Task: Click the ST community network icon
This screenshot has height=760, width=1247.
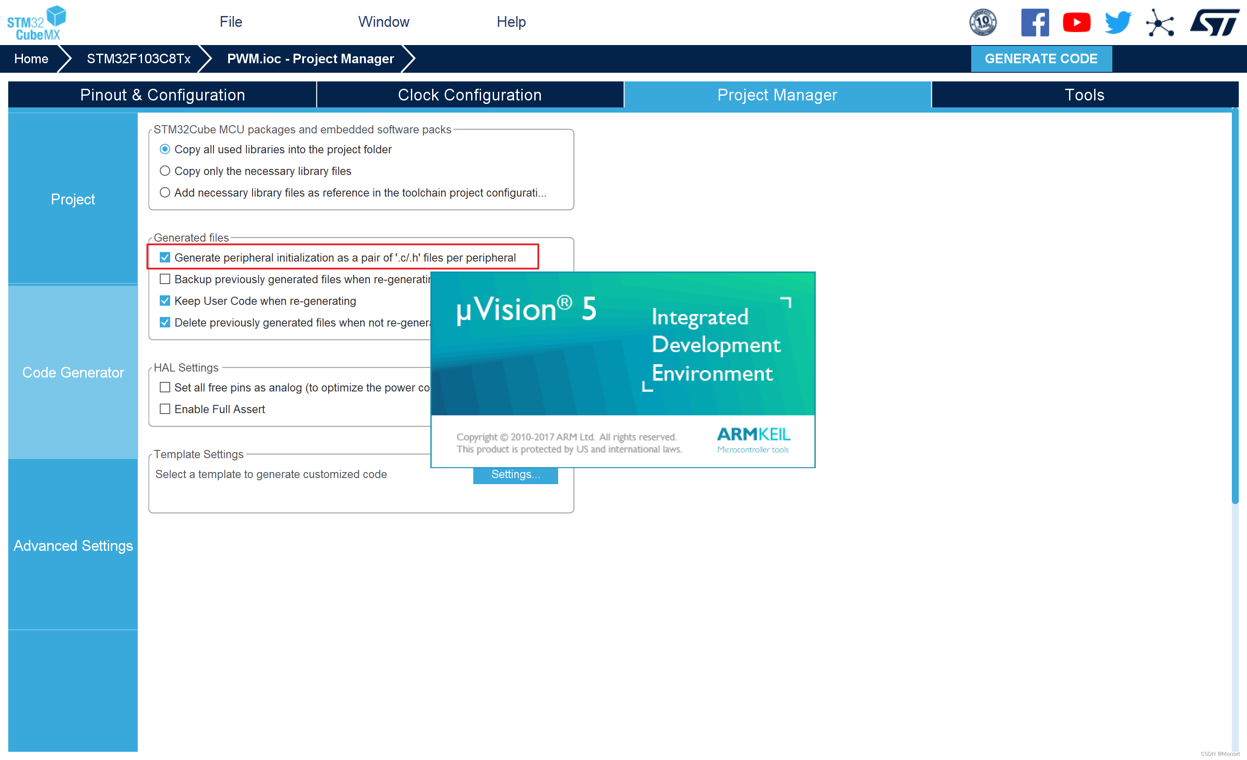Action: [1160, 22]
